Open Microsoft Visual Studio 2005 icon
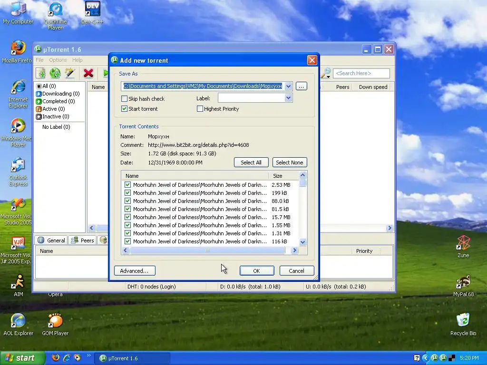 tap(16, 211)
